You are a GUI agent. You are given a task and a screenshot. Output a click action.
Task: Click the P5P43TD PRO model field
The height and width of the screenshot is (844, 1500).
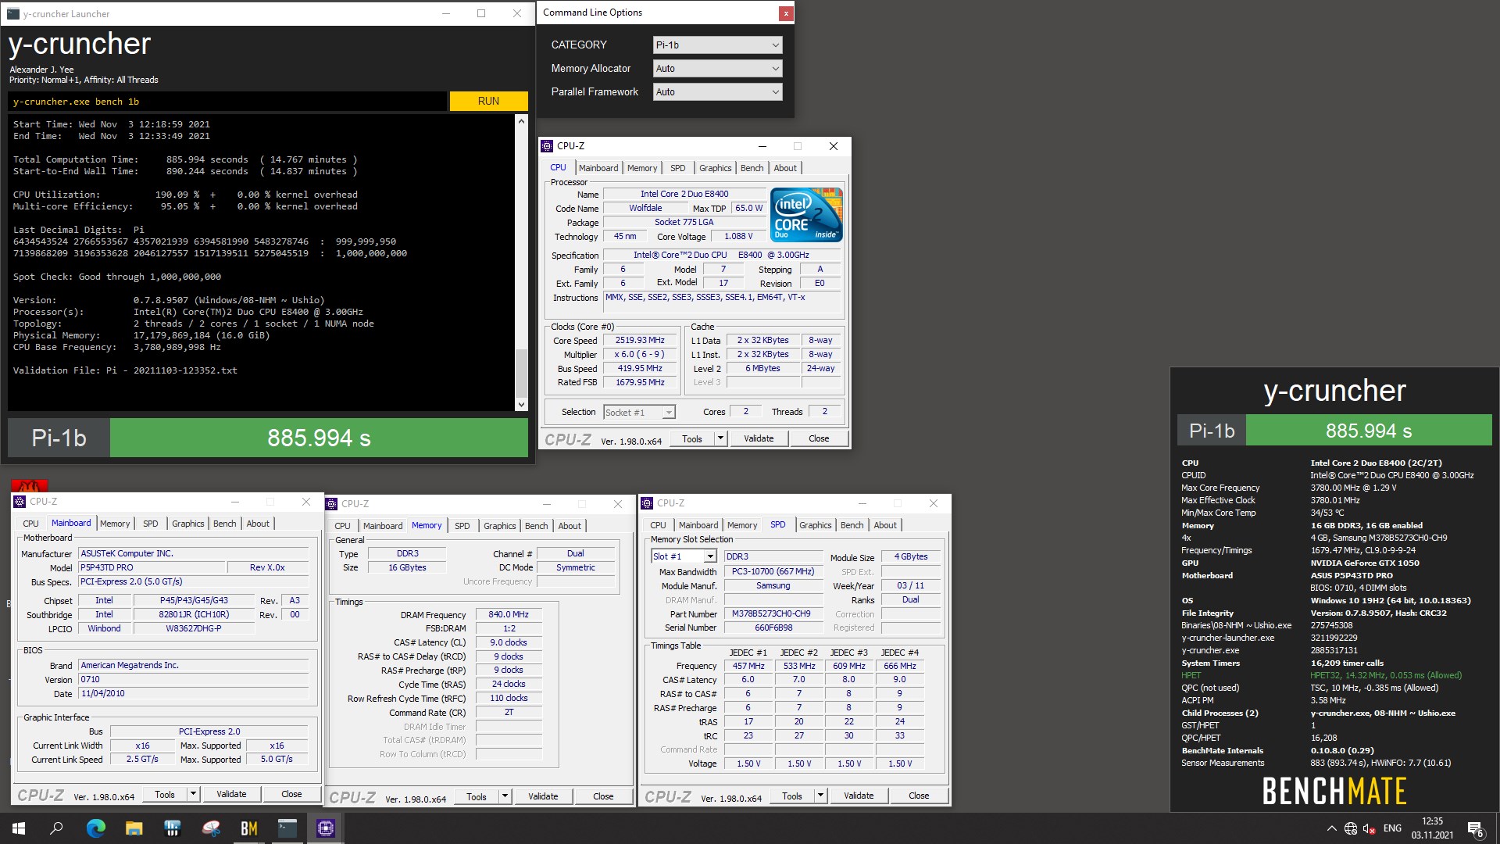pos(152,568)
